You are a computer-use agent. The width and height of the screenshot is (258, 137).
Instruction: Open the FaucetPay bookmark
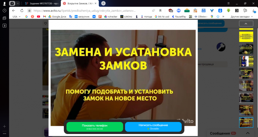click(179, 16)
